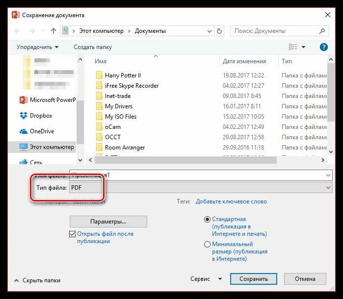The height and width of the screenshot is (299, 343).
Task: Click the Inet-trade folder icon
Action: pyautogui.click(x=99, y=96)
